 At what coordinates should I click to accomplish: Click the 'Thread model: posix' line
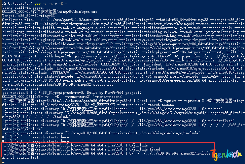(x=22, y=88)
